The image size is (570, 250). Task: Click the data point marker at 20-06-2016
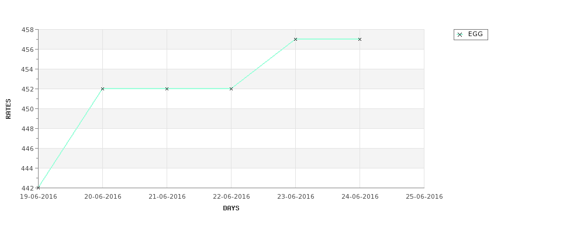click(x=102, y=89)
